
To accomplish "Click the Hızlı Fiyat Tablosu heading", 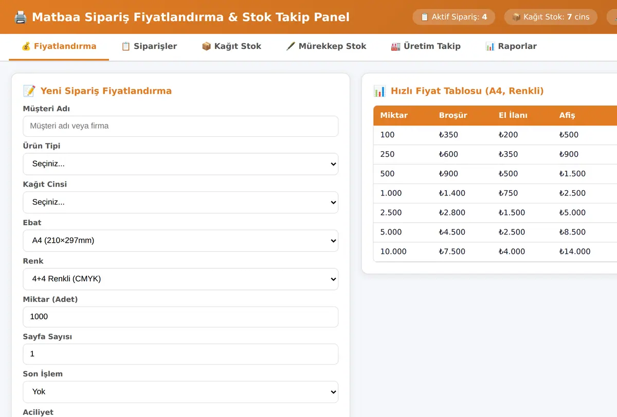I will (x=467, y=91).
